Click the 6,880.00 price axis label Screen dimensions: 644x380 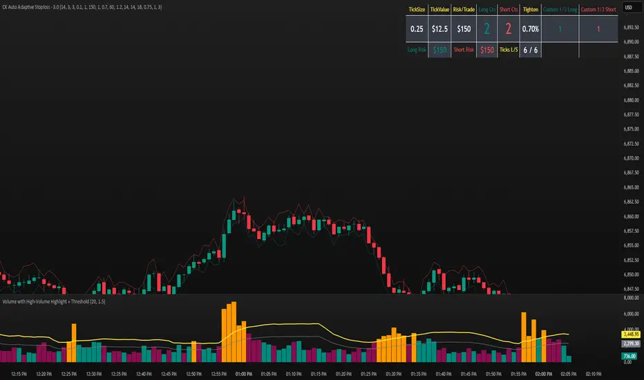click(x=632, y=100)
